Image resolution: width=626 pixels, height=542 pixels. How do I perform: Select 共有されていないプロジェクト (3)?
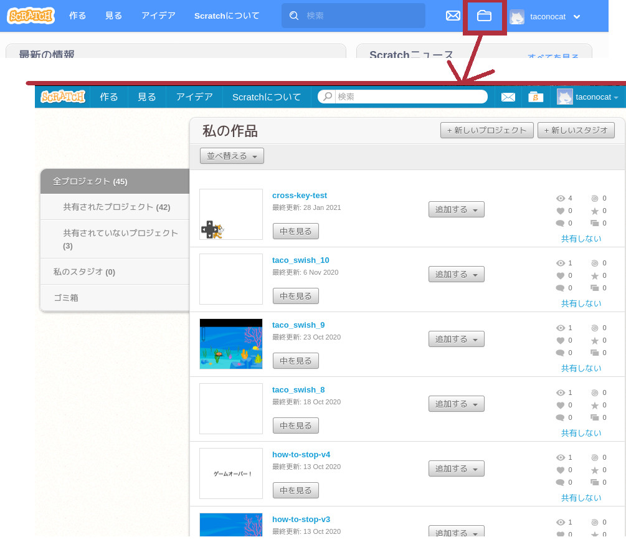coord(115,239)
